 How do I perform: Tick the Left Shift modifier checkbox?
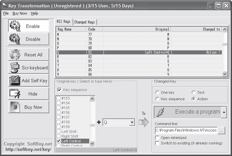[59, 132]
